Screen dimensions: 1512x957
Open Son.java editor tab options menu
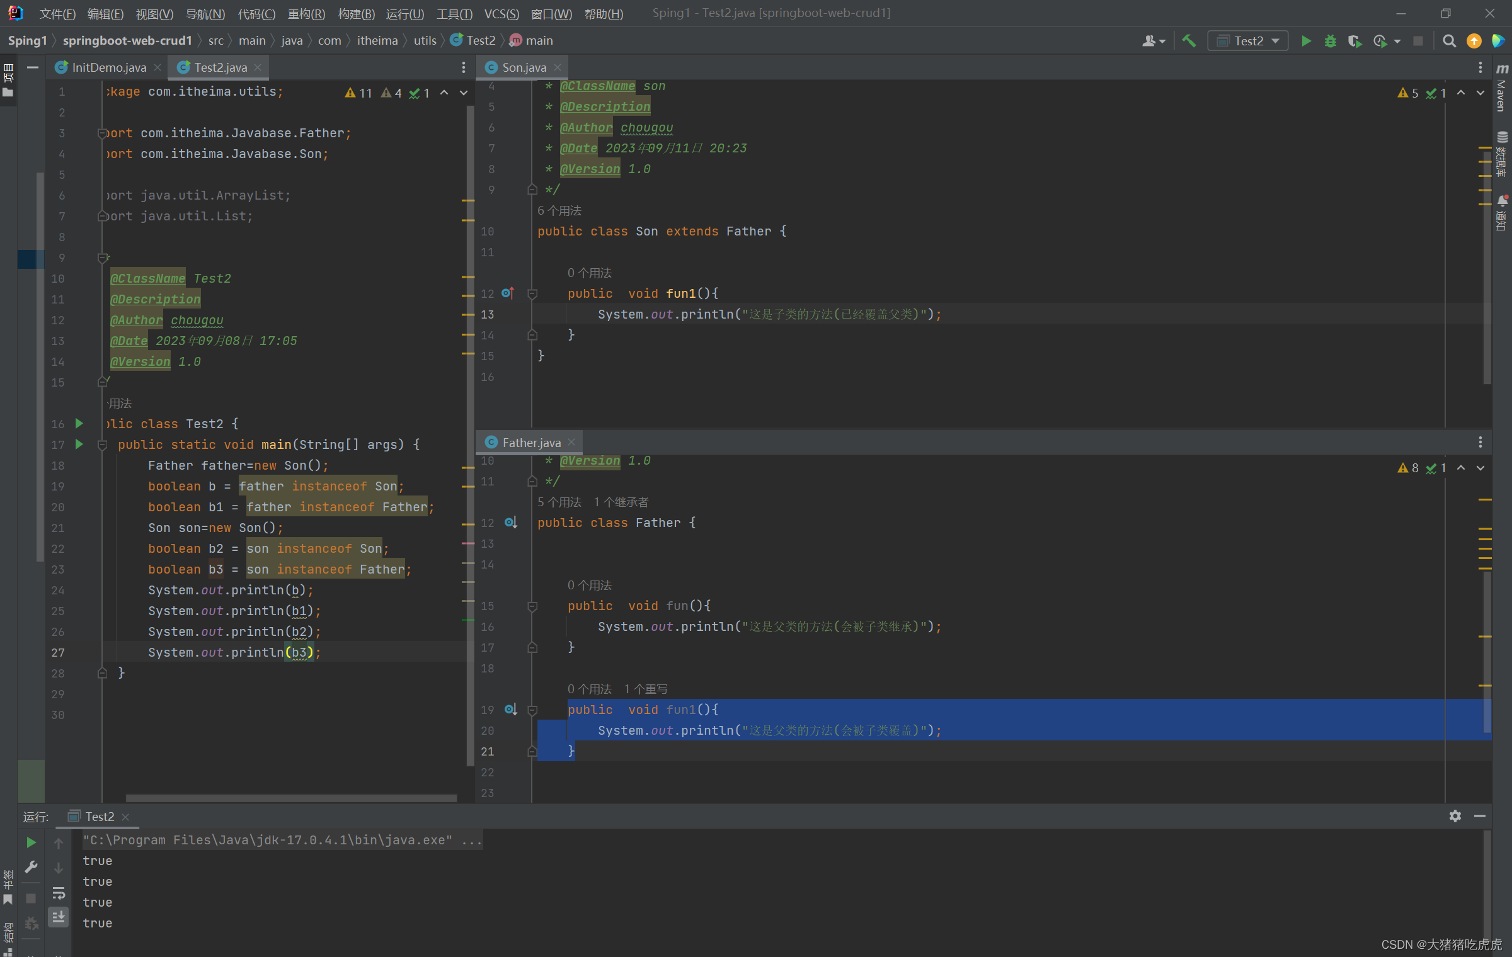coord(1480,67)
